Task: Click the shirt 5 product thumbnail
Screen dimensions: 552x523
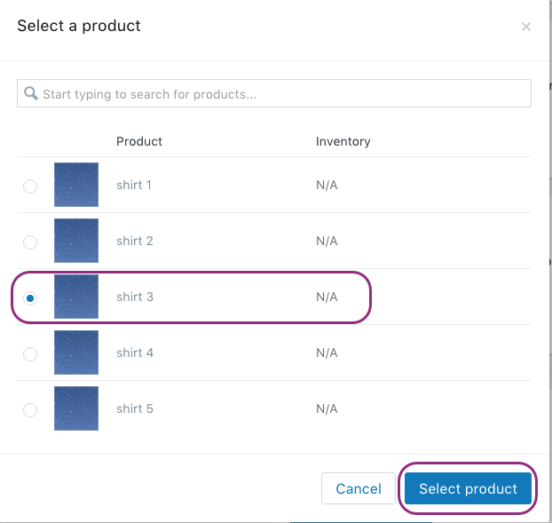Action: (x=76, y=408)
